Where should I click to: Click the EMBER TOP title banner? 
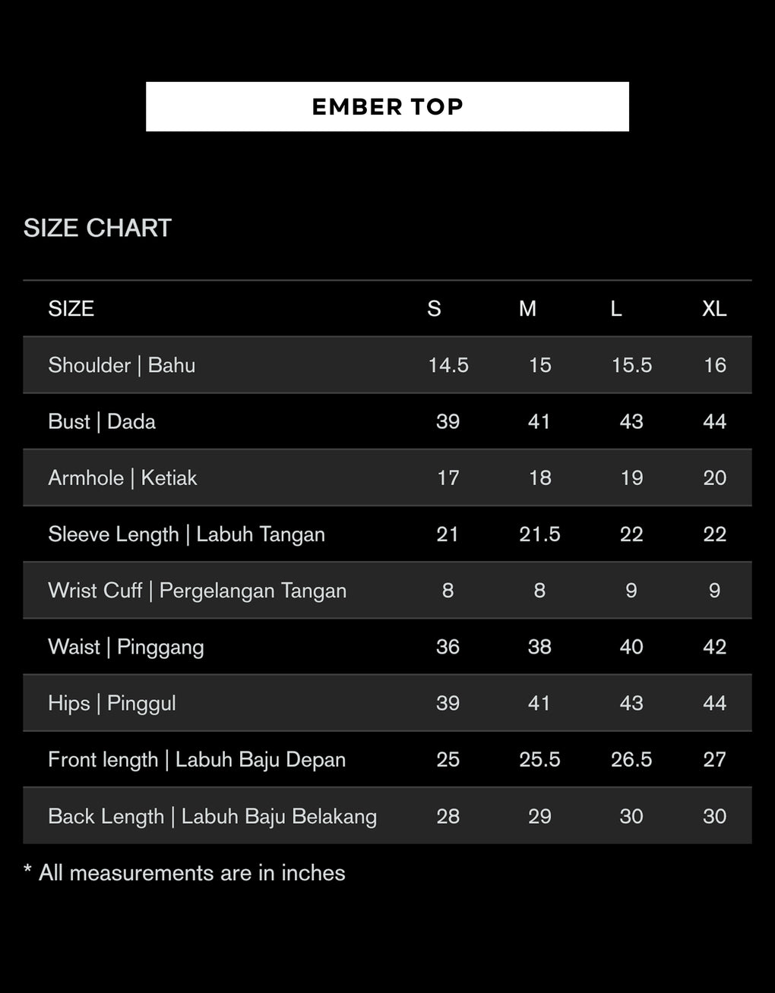(x=387, y=106)
